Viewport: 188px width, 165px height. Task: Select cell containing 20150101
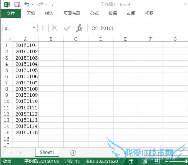click(x=26, y=45)
